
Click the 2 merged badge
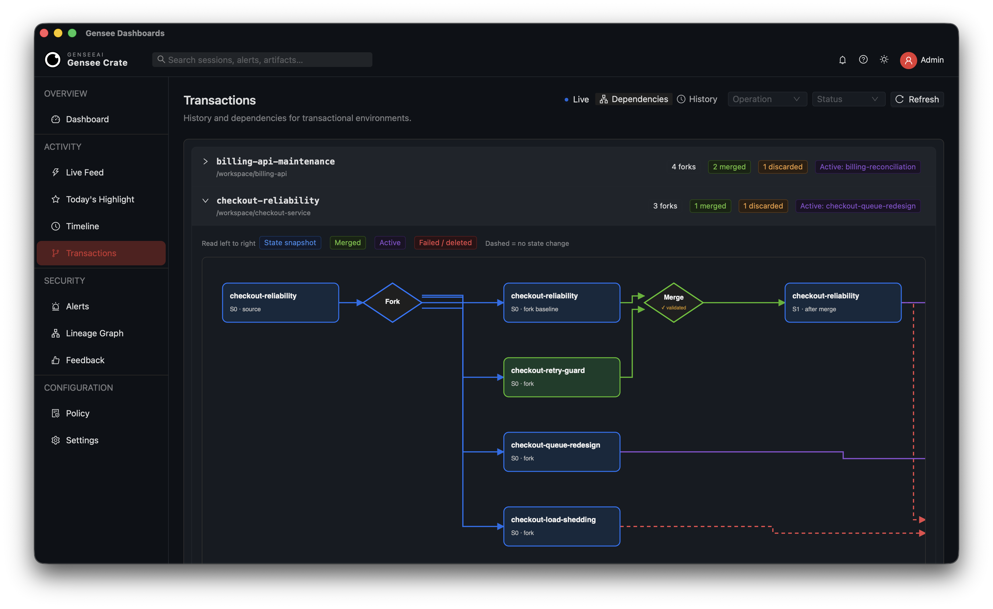point(729,167)
